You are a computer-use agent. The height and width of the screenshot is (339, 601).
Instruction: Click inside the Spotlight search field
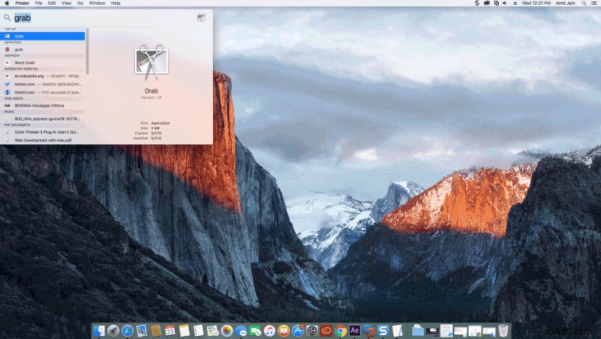(x=104, y=18)
